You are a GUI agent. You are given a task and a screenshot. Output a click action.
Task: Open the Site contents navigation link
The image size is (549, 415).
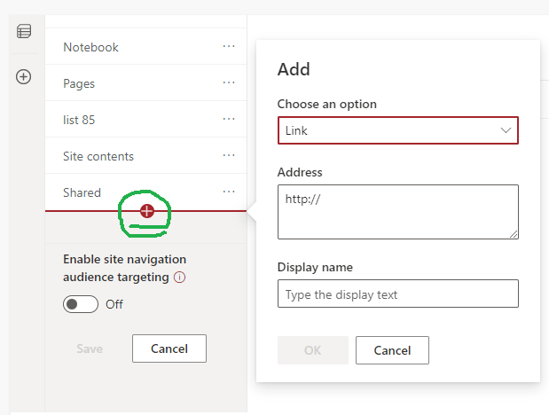[98, 156]
